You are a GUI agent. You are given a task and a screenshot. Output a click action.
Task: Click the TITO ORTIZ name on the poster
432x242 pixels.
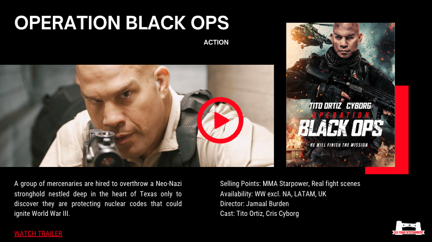(x=325, y=106)
